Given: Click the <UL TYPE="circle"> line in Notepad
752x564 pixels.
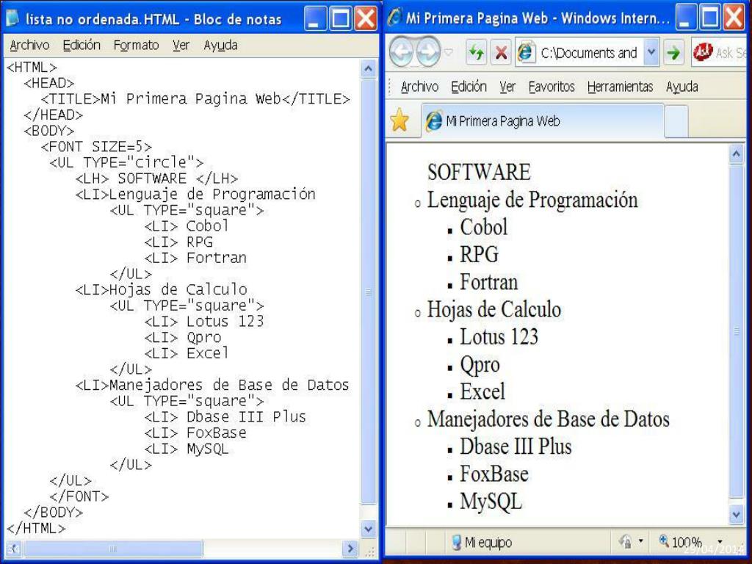Looking at the screenshot, I should pyautogui.click(x=126, y=162).
